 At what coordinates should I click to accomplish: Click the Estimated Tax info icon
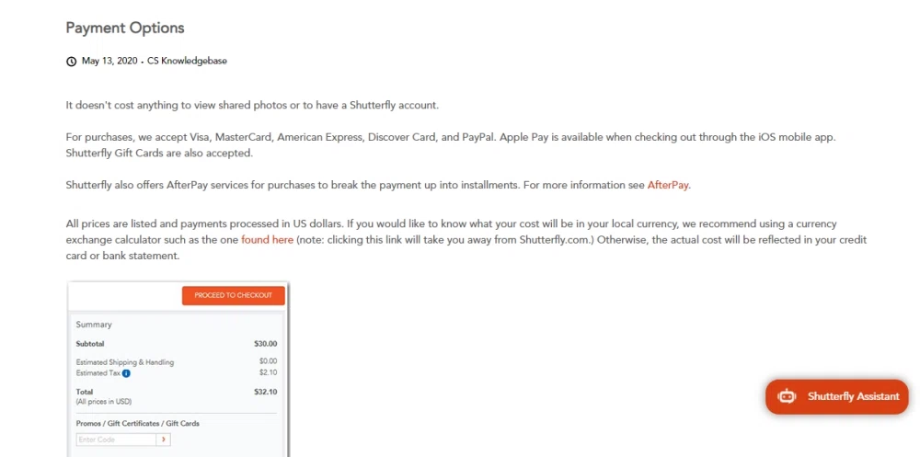click(126, 373)
